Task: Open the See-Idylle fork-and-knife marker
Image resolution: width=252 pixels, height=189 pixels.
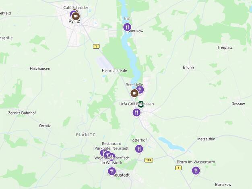Action: (140, 90)
